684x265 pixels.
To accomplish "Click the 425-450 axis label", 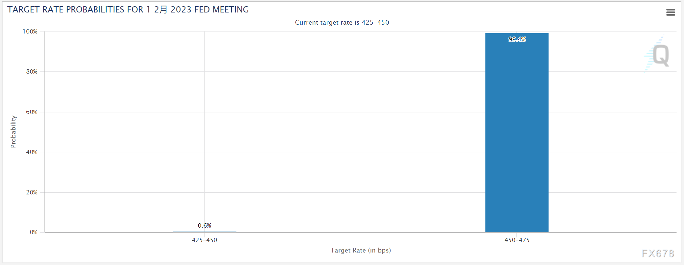I will click(205, 240).
